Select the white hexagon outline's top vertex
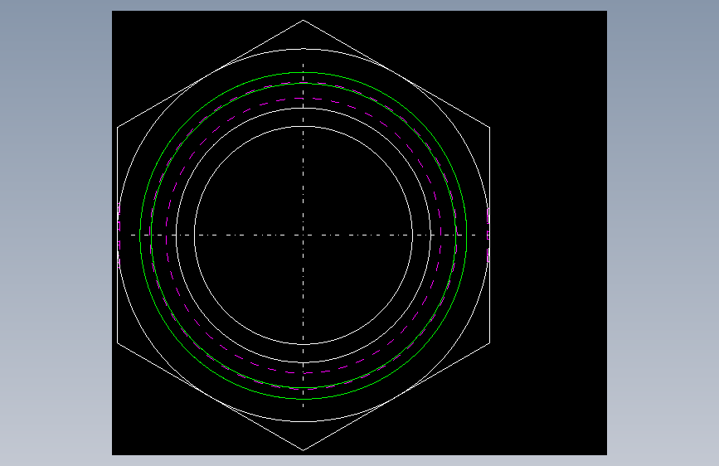Screen dimensions: 719x466 (303, 20)
